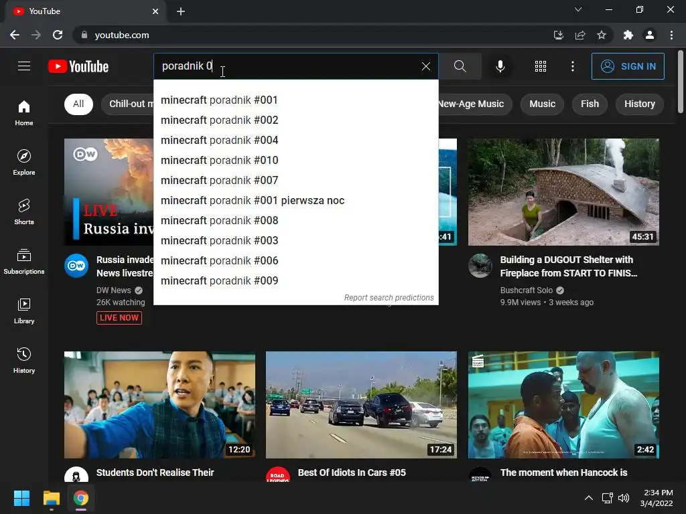Open The moment when Hancock is title
This screenshot has height=514, width=686.
point(563,473)
